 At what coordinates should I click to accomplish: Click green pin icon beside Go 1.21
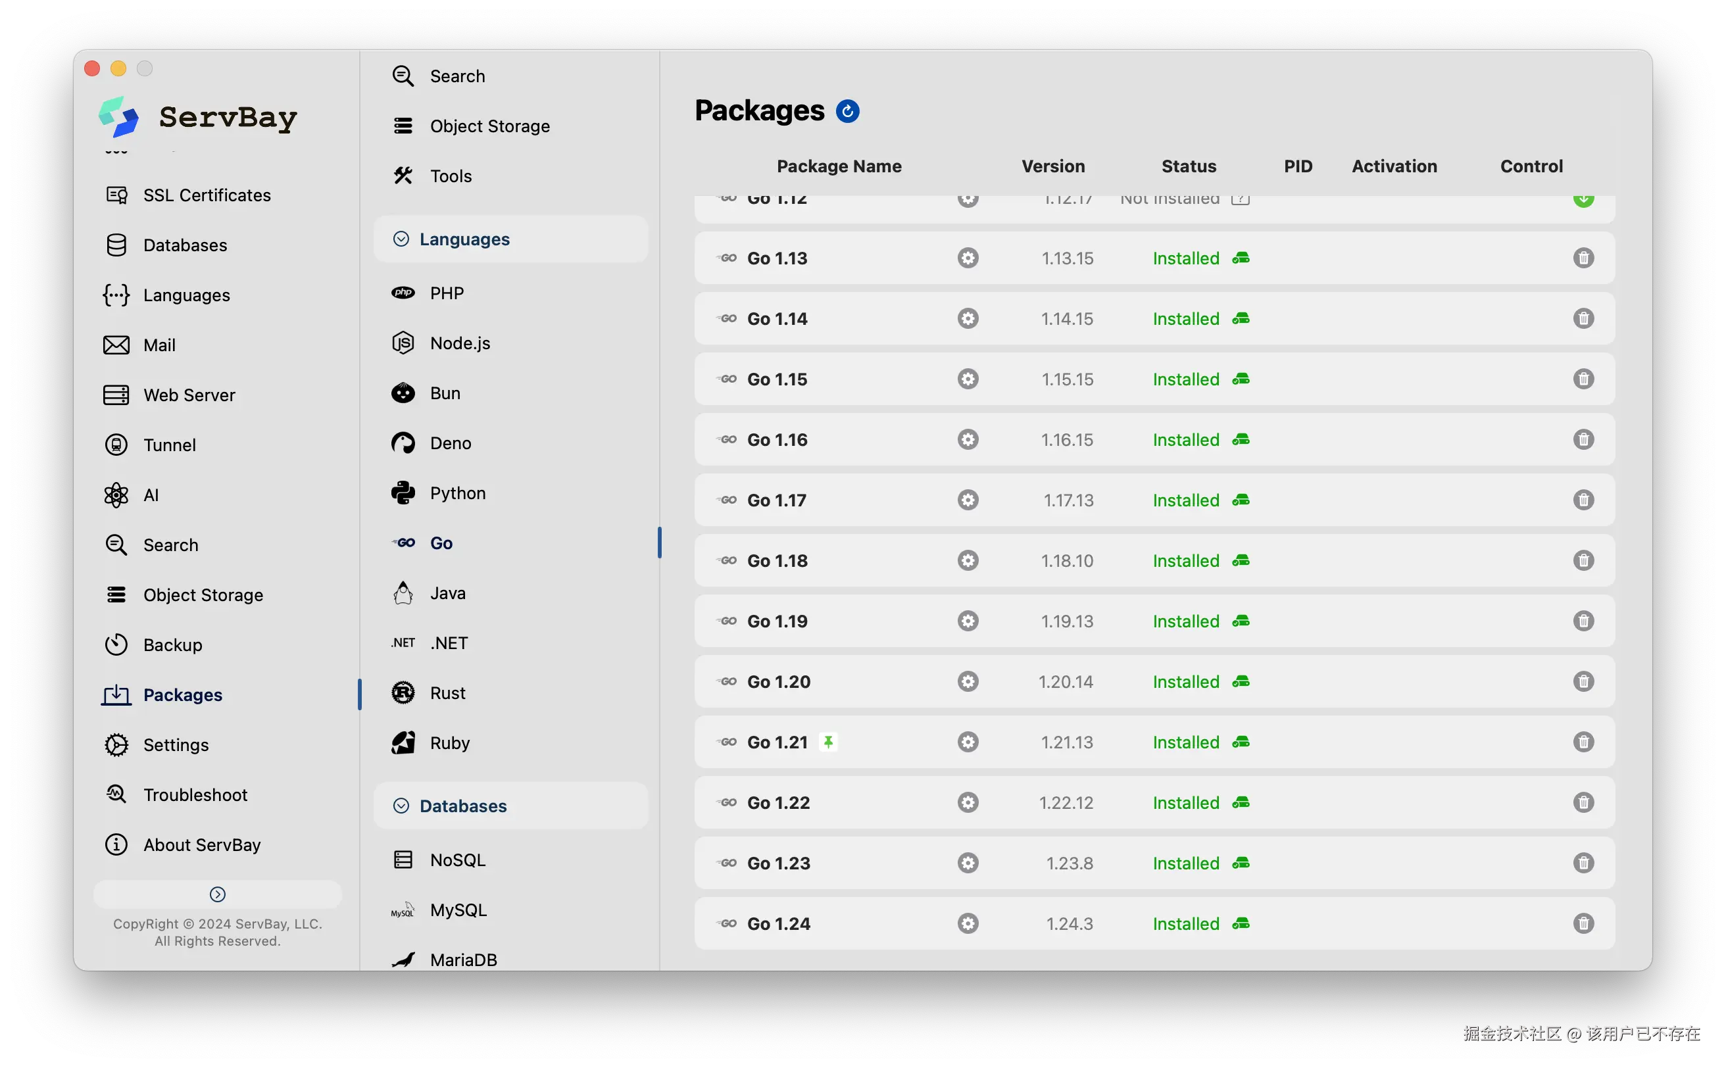[828, 742]
